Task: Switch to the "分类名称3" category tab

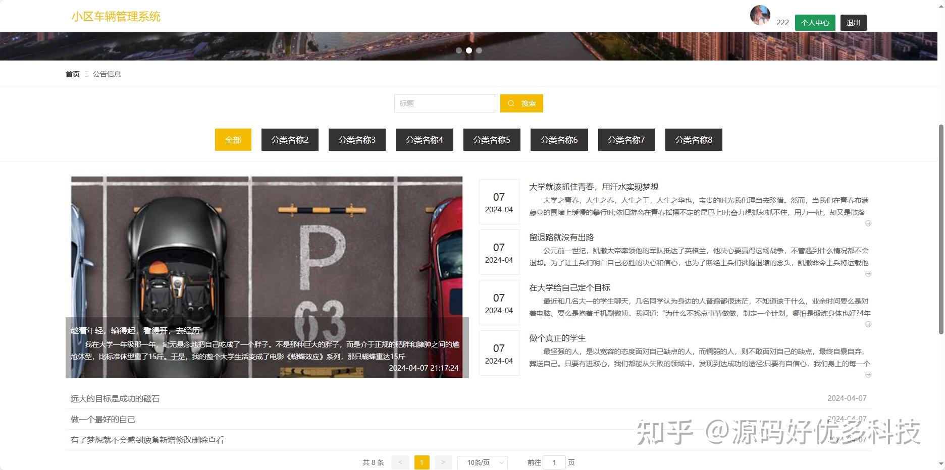Action: [x=357, y=140]
